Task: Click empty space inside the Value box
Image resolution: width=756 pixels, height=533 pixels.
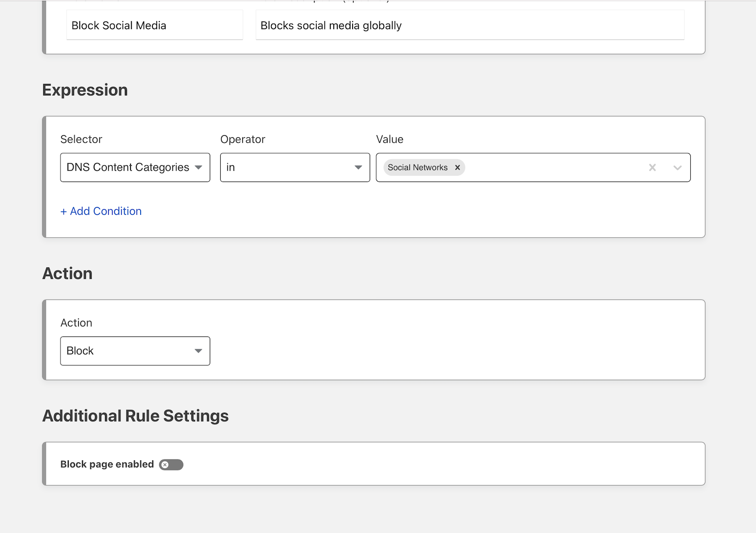Action: click(552, 168)
